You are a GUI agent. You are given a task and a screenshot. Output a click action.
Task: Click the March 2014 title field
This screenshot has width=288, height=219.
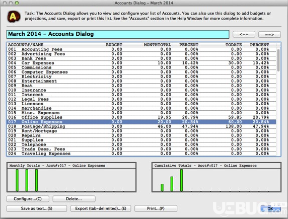[118, 34]
